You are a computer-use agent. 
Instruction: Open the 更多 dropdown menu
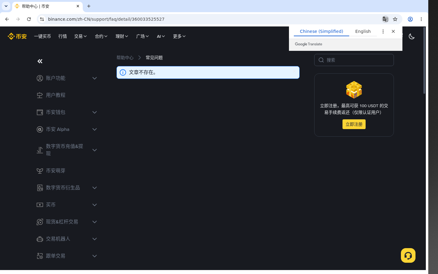(x=179, y=36)
